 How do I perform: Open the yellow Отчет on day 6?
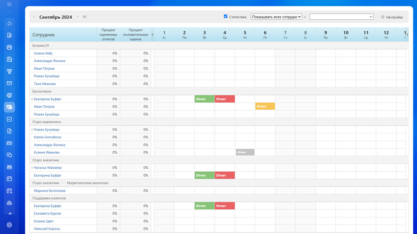tap(265, 106)
